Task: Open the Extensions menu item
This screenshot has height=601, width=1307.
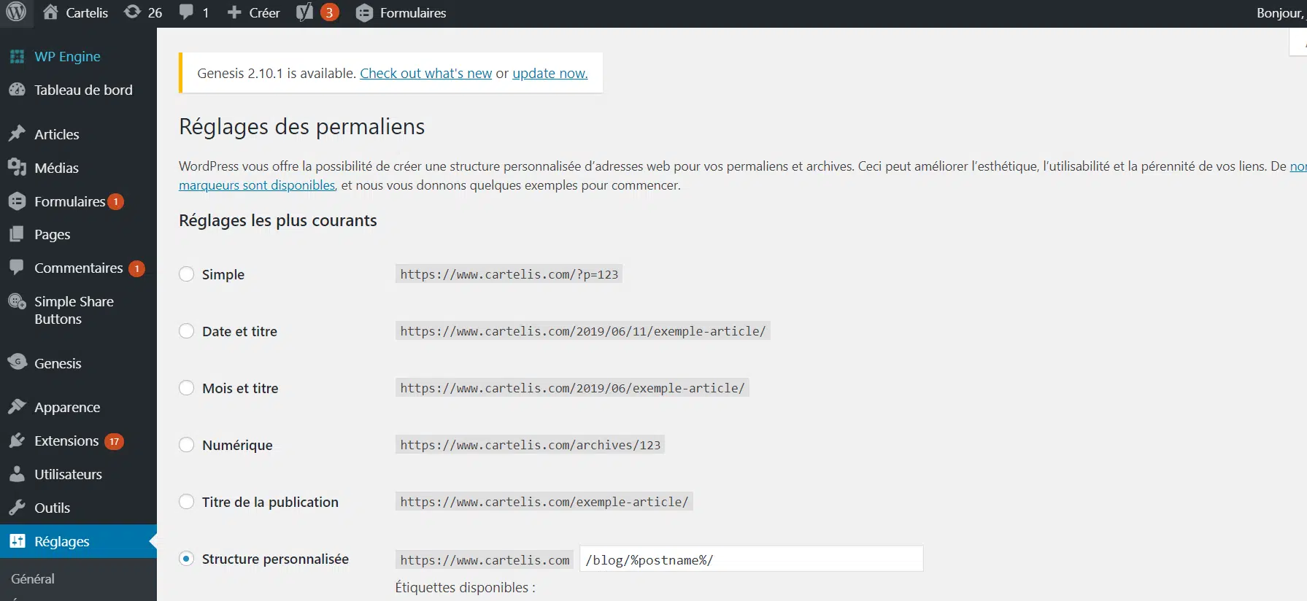Action: click(66, 441)
